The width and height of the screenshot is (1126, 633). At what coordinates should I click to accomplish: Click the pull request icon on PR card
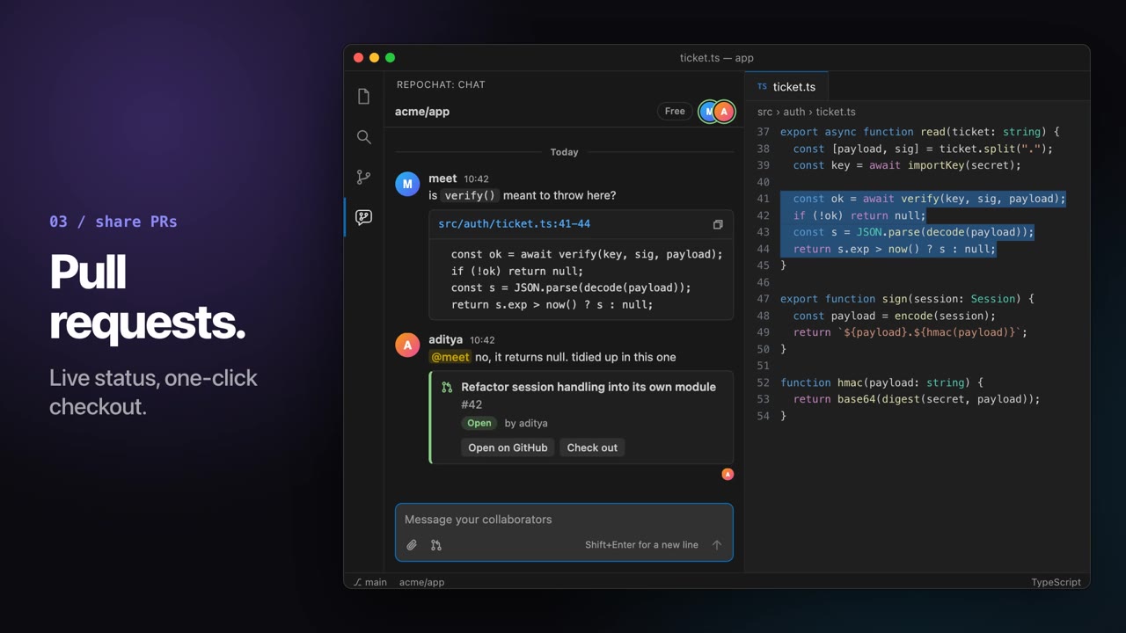pyautogui.click(x=447, y=387)
